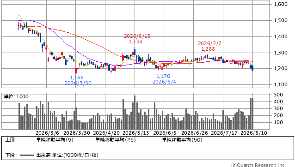This screenshot has height=167, width=295.
Task: Click the 下段 legend heading
Action: [11, 155]
